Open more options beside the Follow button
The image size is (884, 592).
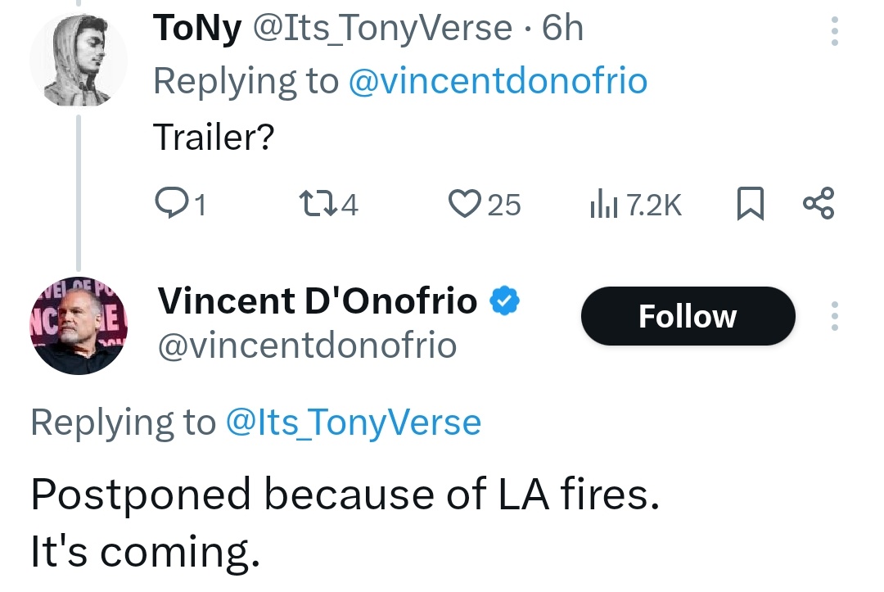coord(834,316)
